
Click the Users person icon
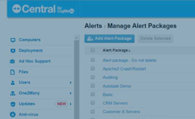[13, 83]
